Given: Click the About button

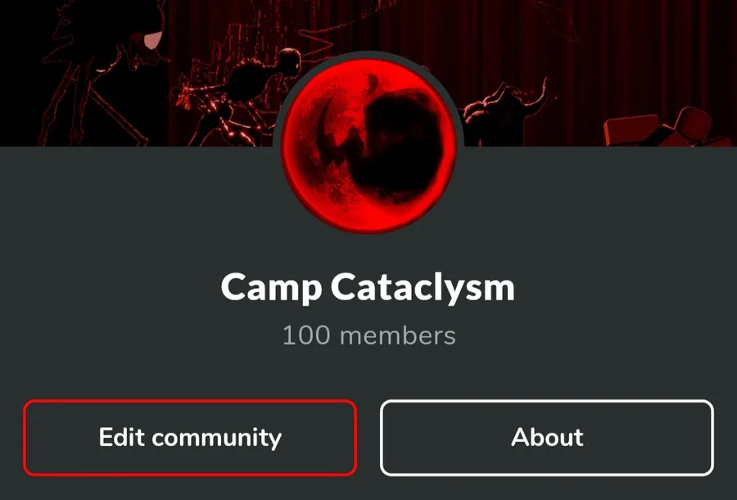Looking at the screenshot, I should pyautogui.click(x=547, y=438).
